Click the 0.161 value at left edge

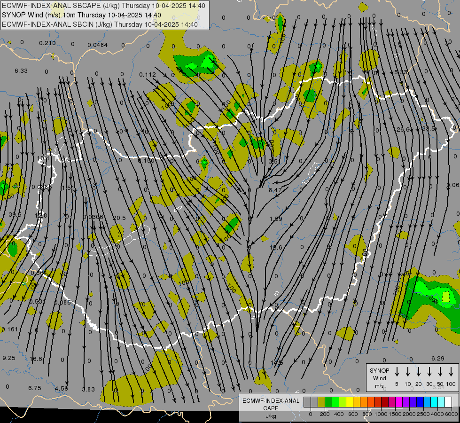(10, 329)
